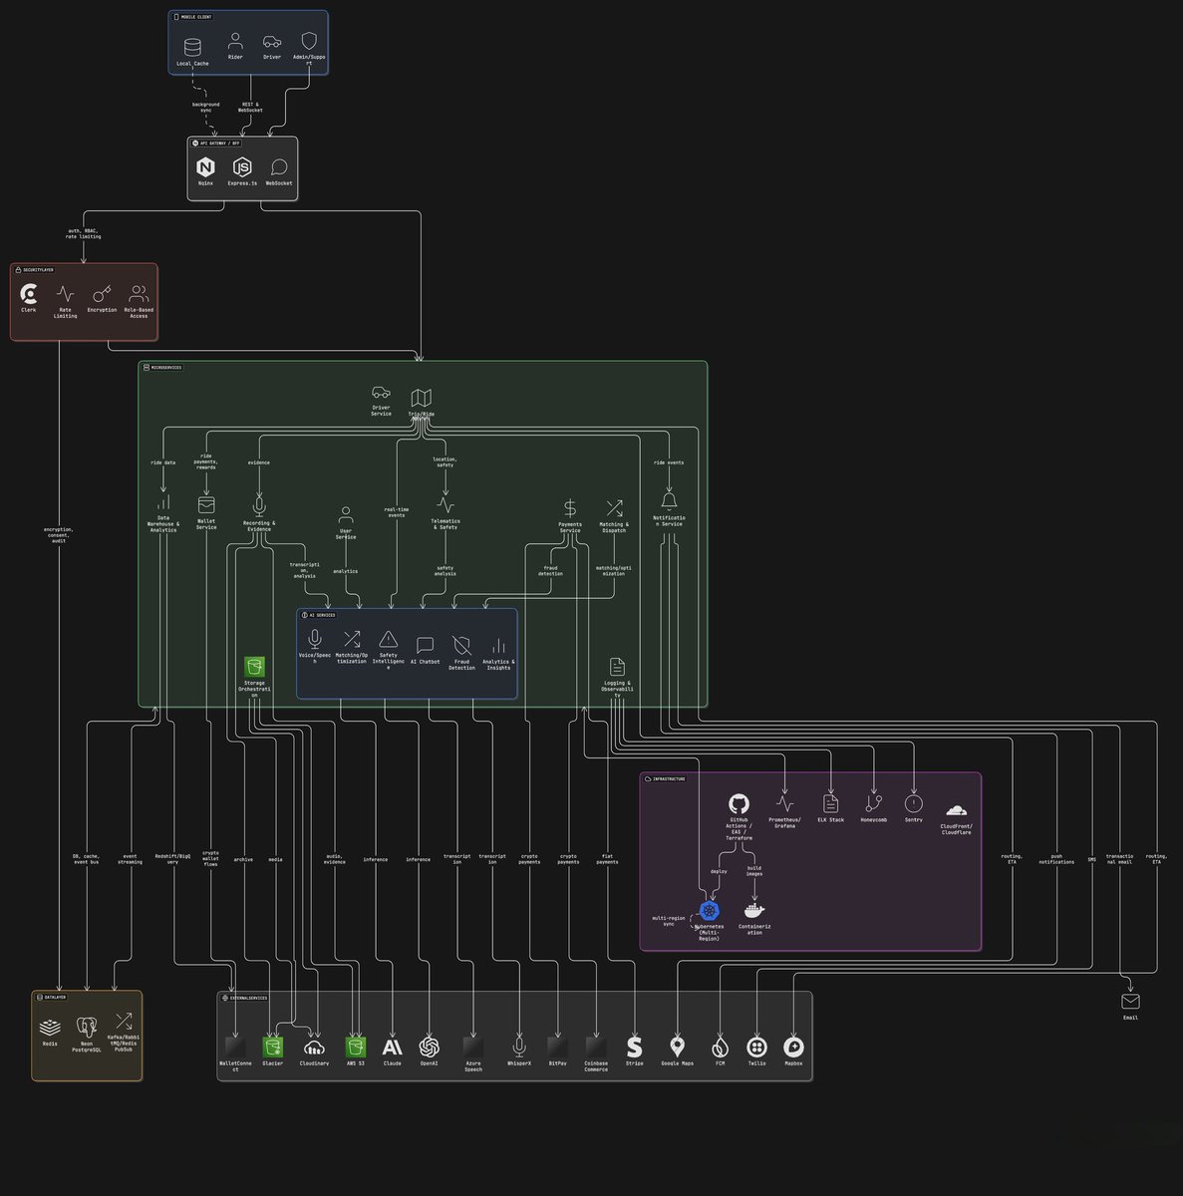Click the Driver car icon in Mobile Client

coord(272,42)
